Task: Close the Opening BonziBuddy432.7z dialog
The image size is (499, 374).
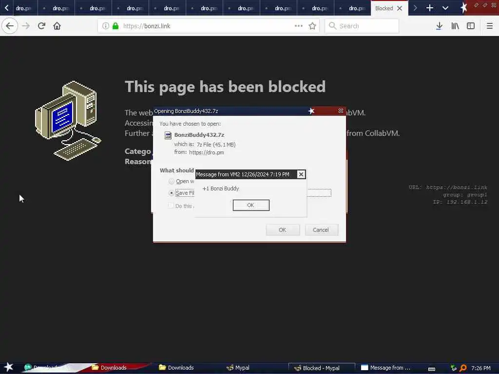Action: point(341,111)
